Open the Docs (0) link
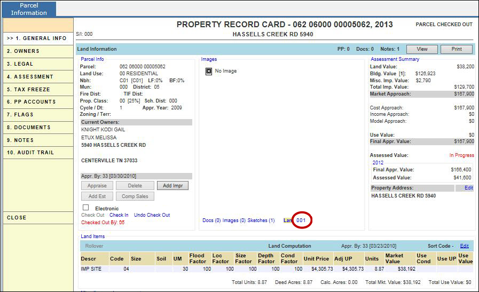 click(211, 220)
